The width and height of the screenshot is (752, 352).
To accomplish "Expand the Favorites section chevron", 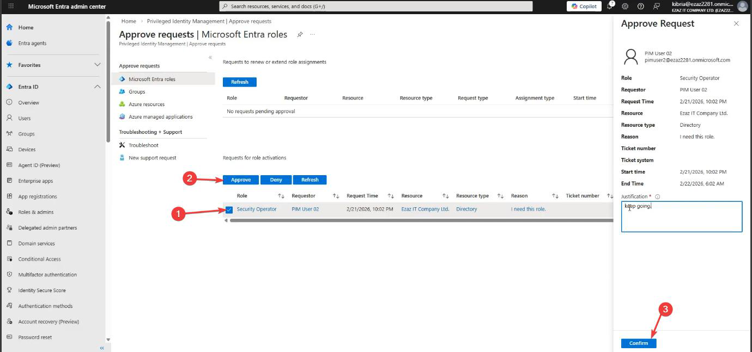I will (98, 65).
